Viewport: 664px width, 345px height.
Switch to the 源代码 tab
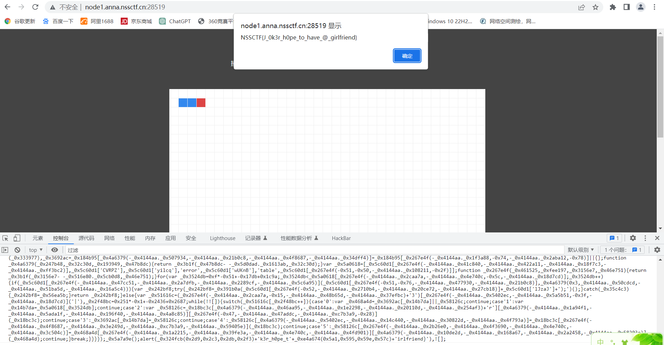tap(86, 238)
